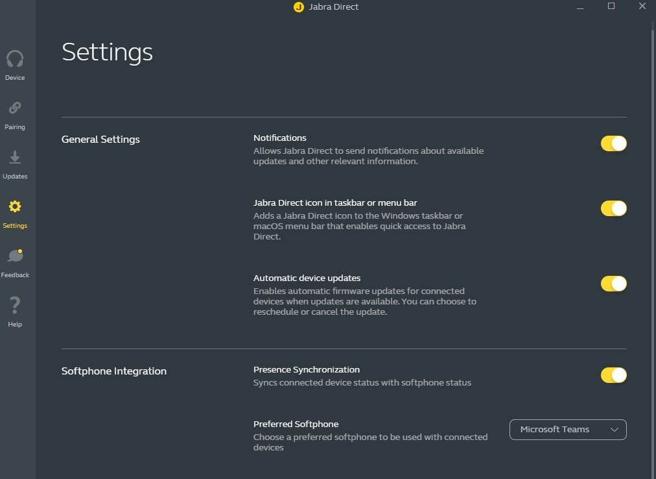
Task: Click the Help label in the sidebar
Action: (x=15, y=325)
